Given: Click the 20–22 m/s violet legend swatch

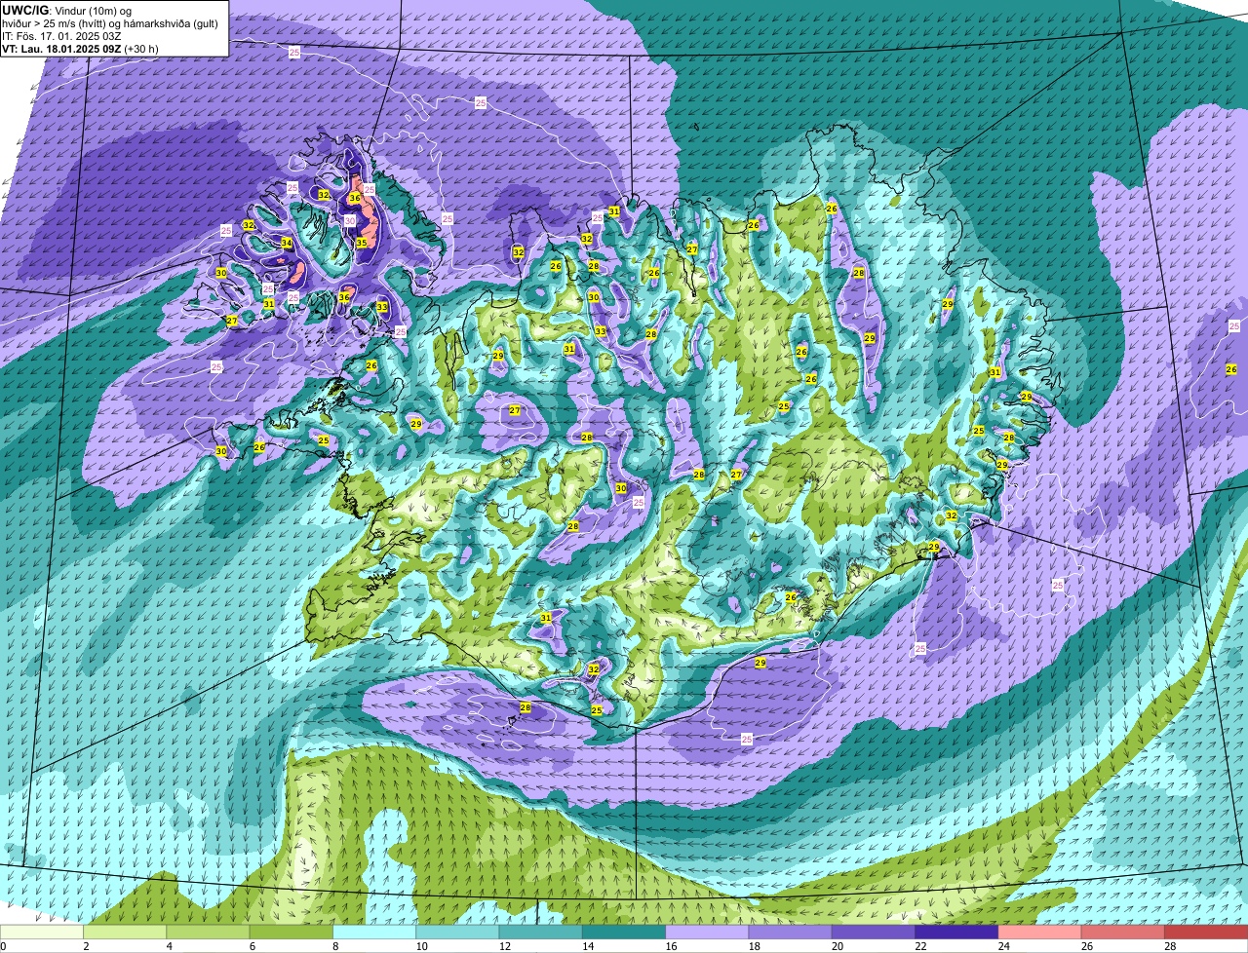Looking at the screenshot, I should click(874, 932).
